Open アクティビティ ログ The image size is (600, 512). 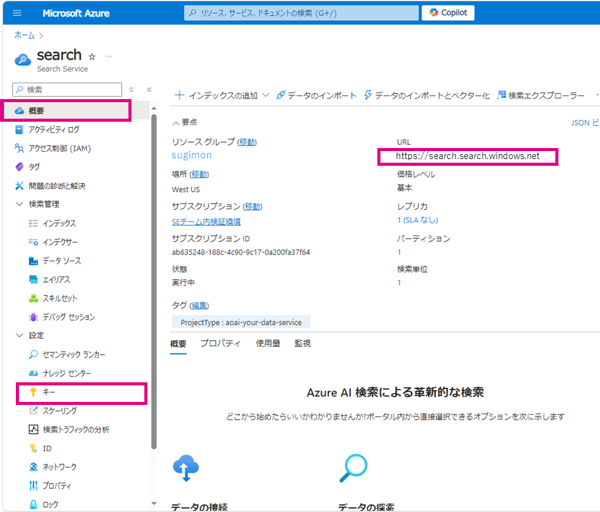(54, 129)
